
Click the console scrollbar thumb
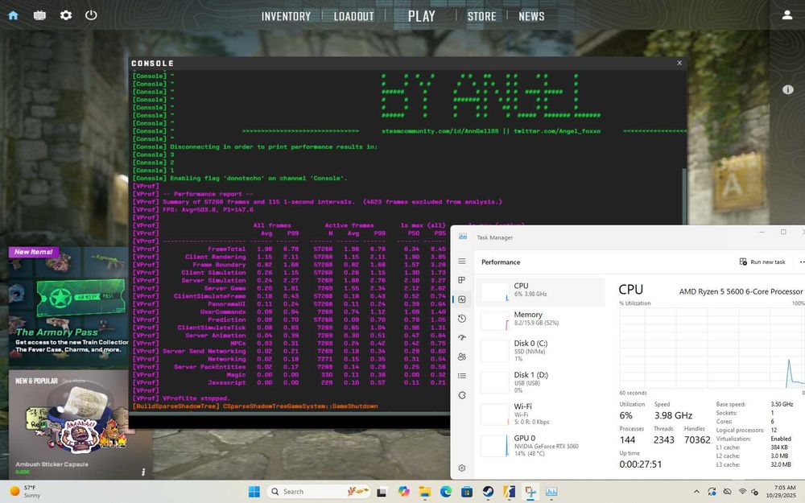coord(683,195)
